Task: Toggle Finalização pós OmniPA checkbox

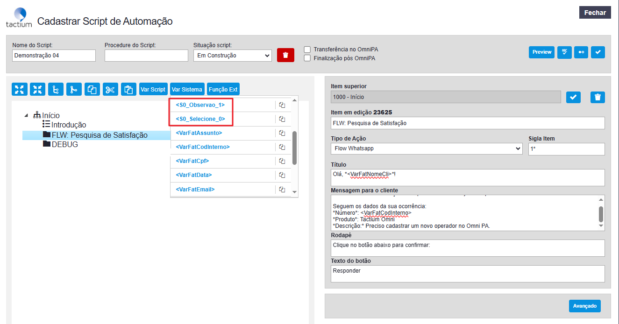Action: tap(307, 58)
